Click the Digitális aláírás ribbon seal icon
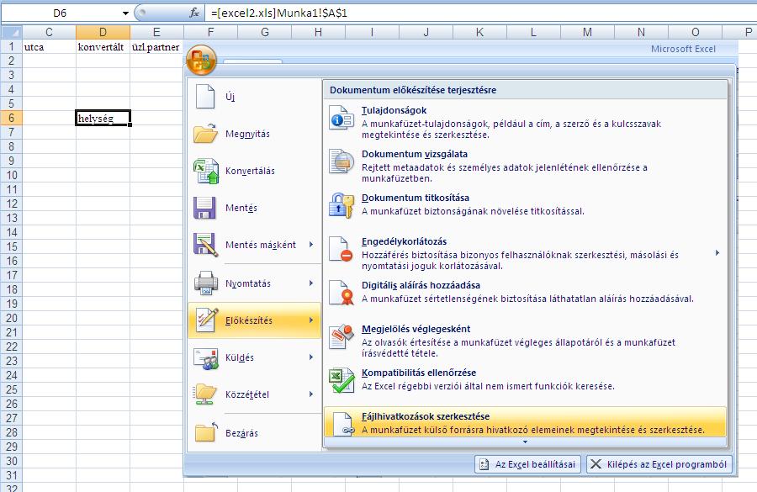The image size is (757, 492). [341, 293]
